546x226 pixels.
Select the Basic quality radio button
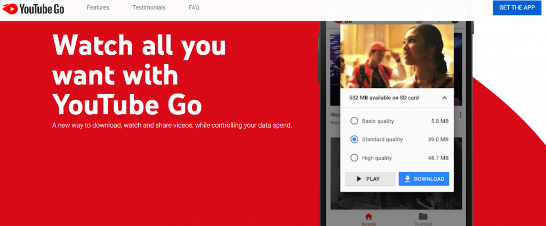coord(354,121)
